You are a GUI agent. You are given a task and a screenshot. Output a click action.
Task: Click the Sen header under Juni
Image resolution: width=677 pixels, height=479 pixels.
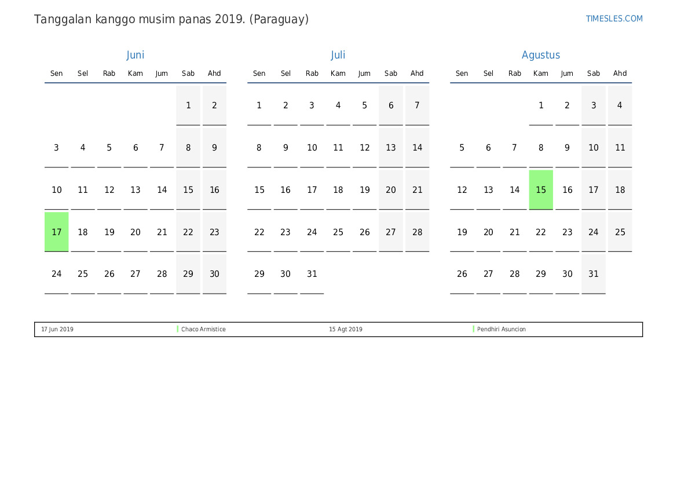(x=57, y=74)
